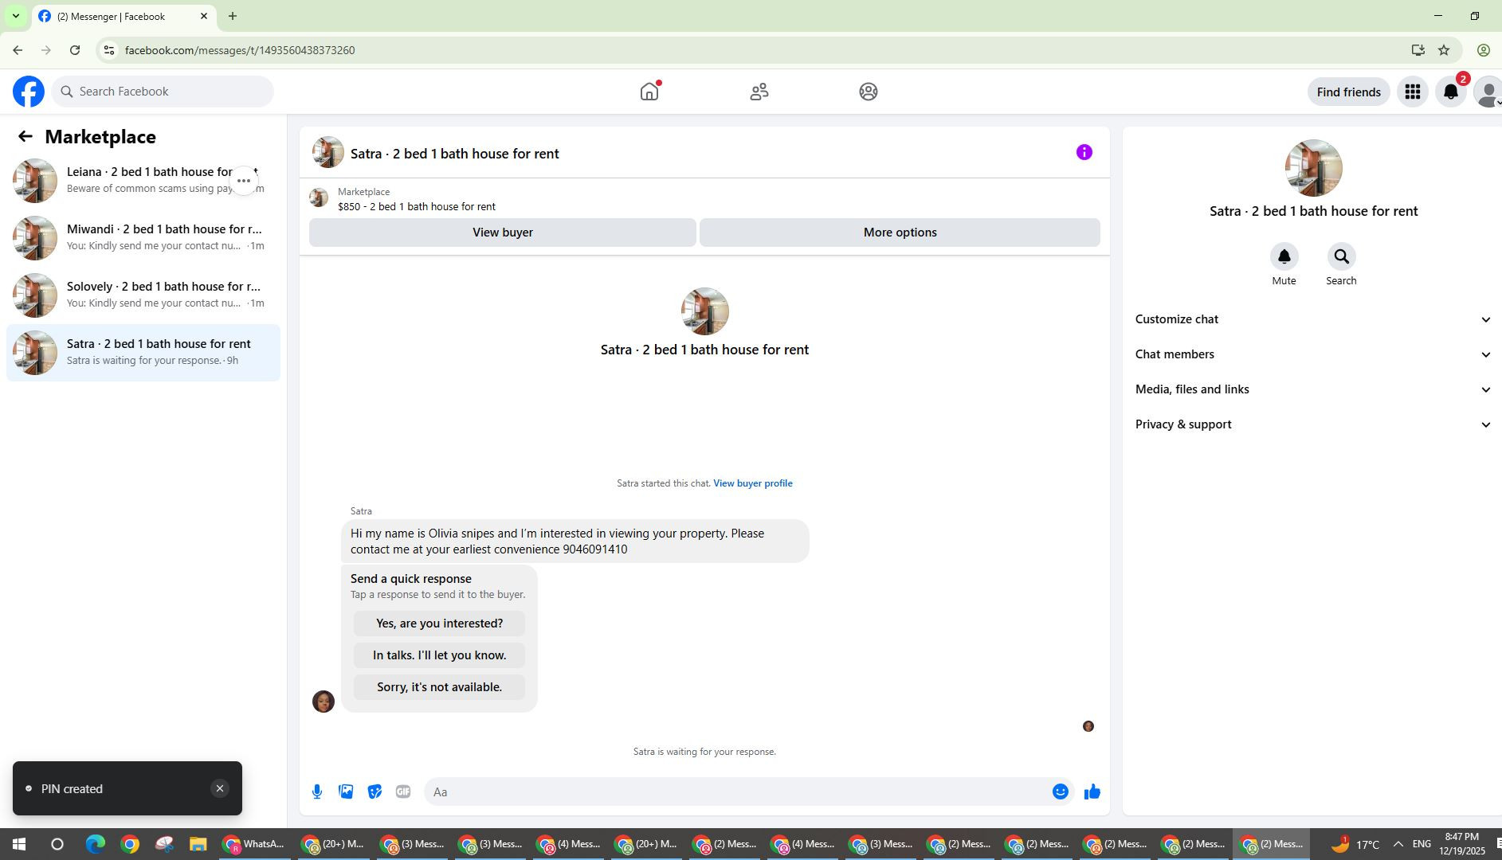Send quick response Sorry, it's not available.
Viewport: 1502px width, 860px height.
[439, 687]
